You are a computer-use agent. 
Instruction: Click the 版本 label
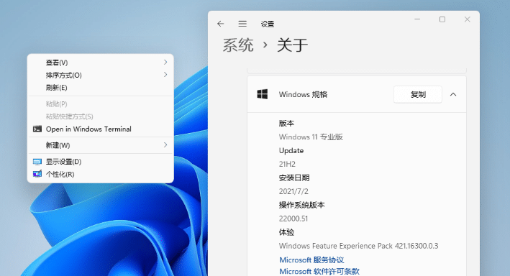pyautogui.click(x=286, y=124)
